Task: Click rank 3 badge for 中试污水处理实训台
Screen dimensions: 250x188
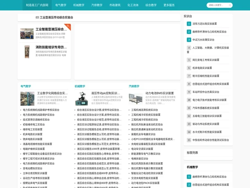Action: pos(189,40)
